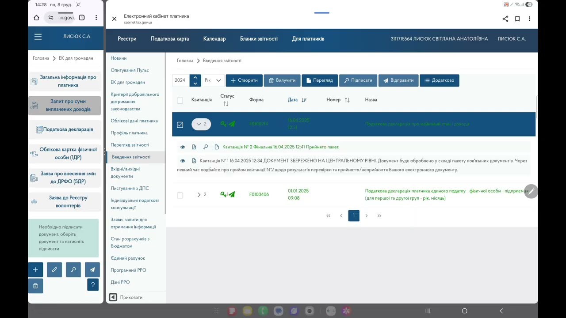Click the floating pencil edit button
Viewport: 566px width, 318px height.
(x=531, y=191)
